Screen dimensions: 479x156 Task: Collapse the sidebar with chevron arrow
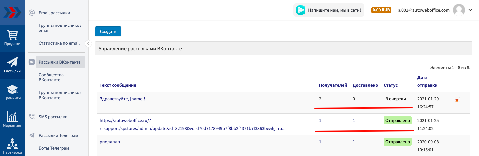click(88, 43)
